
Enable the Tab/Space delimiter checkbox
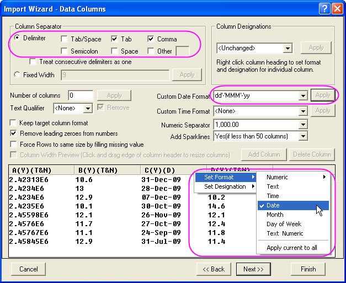[x=65, y=39]
